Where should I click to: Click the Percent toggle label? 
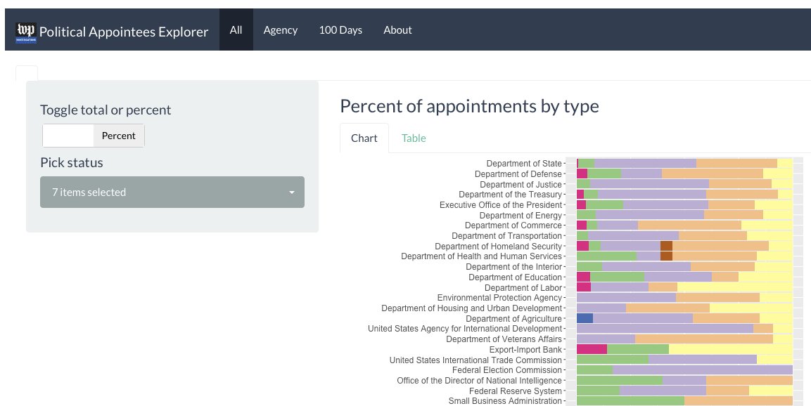click(x=118, y=136)
